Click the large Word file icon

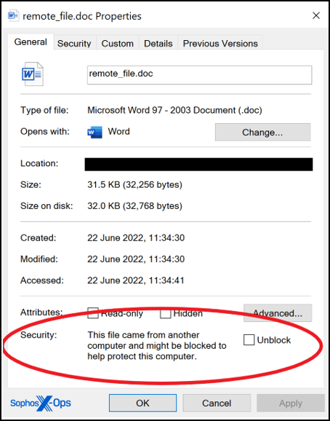pos(33,74)
